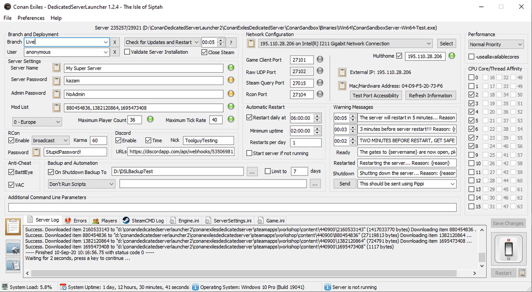Toggle Validate Server Installation checkbox
Viewport: 532px width, 292px height.
128,52
